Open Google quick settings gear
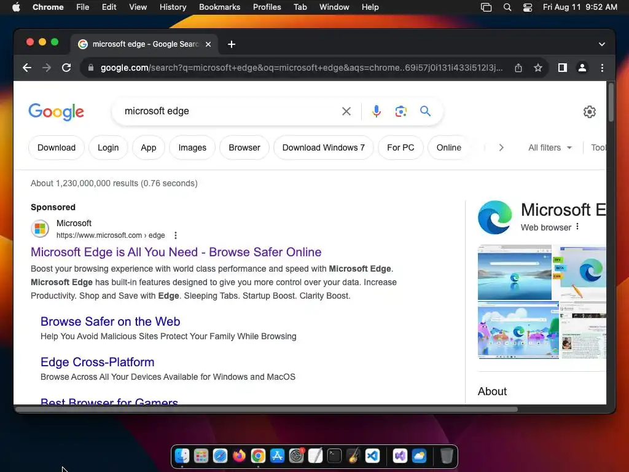 (x=589, y=112)
